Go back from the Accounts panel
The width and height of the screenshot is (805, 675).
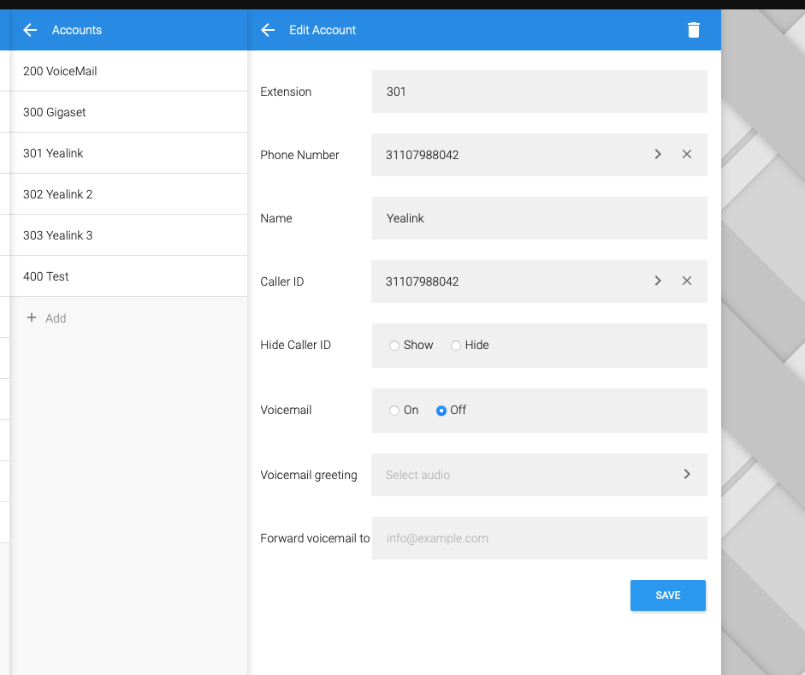point(30,30)
